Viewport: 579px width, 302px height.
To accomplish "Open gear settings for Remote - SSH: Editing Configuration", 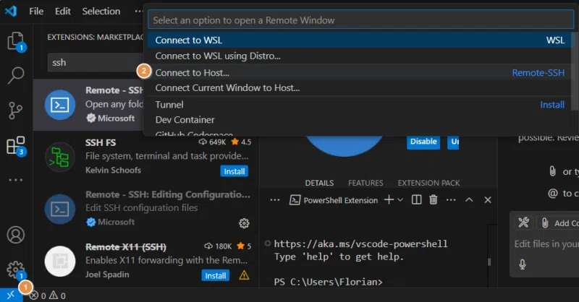I will tap(244, 223).
